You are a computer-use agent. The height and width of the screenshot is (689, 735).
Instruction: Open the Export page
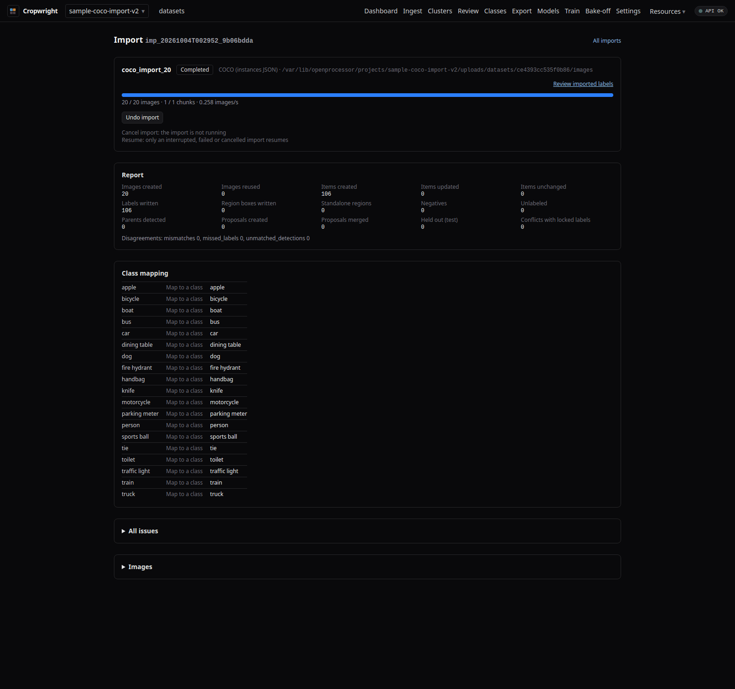pyautogui.click(x=522, y=11)
